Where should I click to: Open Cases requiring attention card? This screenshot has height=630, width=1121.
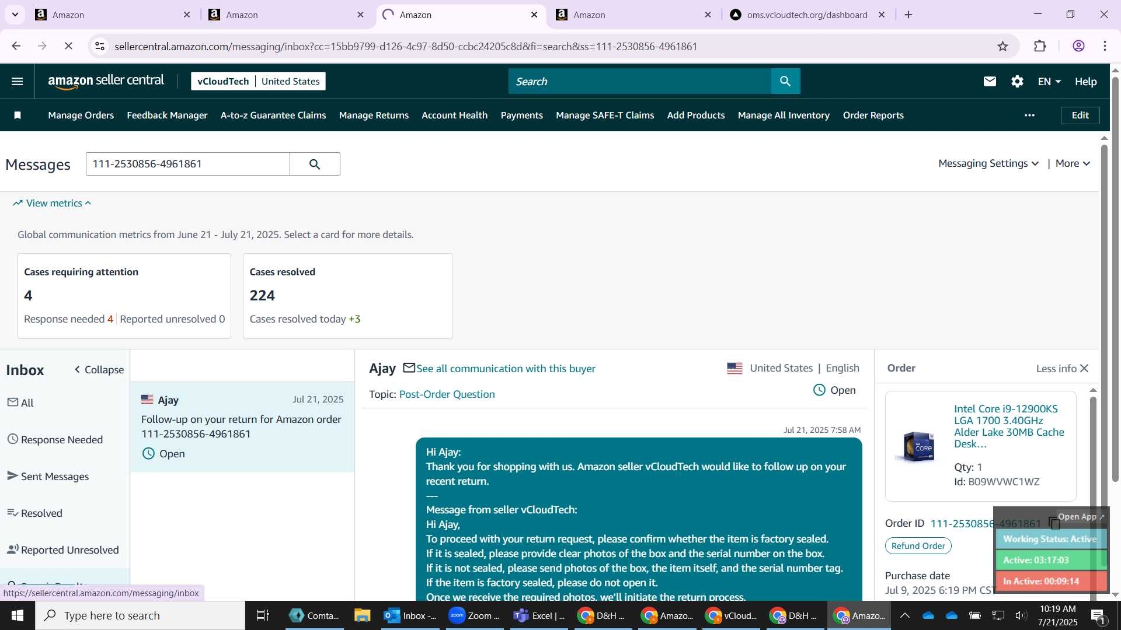tap(124, 296)
